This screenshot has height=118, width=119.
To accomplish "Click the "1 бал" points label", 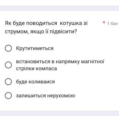I will point(112,23).
